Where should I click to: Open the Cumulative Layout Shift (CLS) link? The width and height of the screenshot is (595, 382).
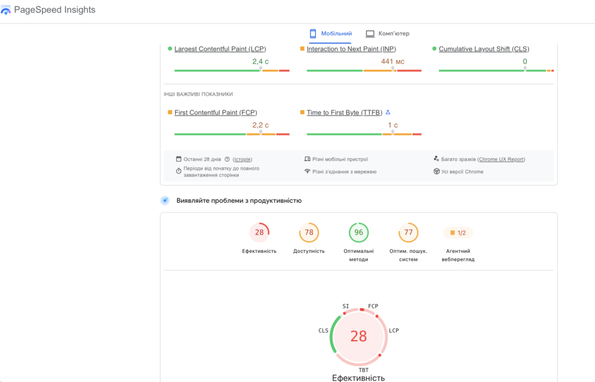(484, 49)
